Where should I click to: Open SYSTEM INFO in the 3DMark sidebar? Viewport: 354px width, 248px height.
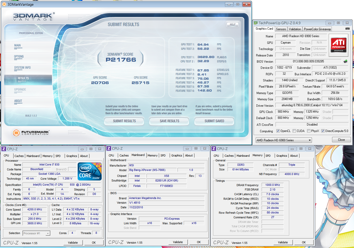pos(22,68)
